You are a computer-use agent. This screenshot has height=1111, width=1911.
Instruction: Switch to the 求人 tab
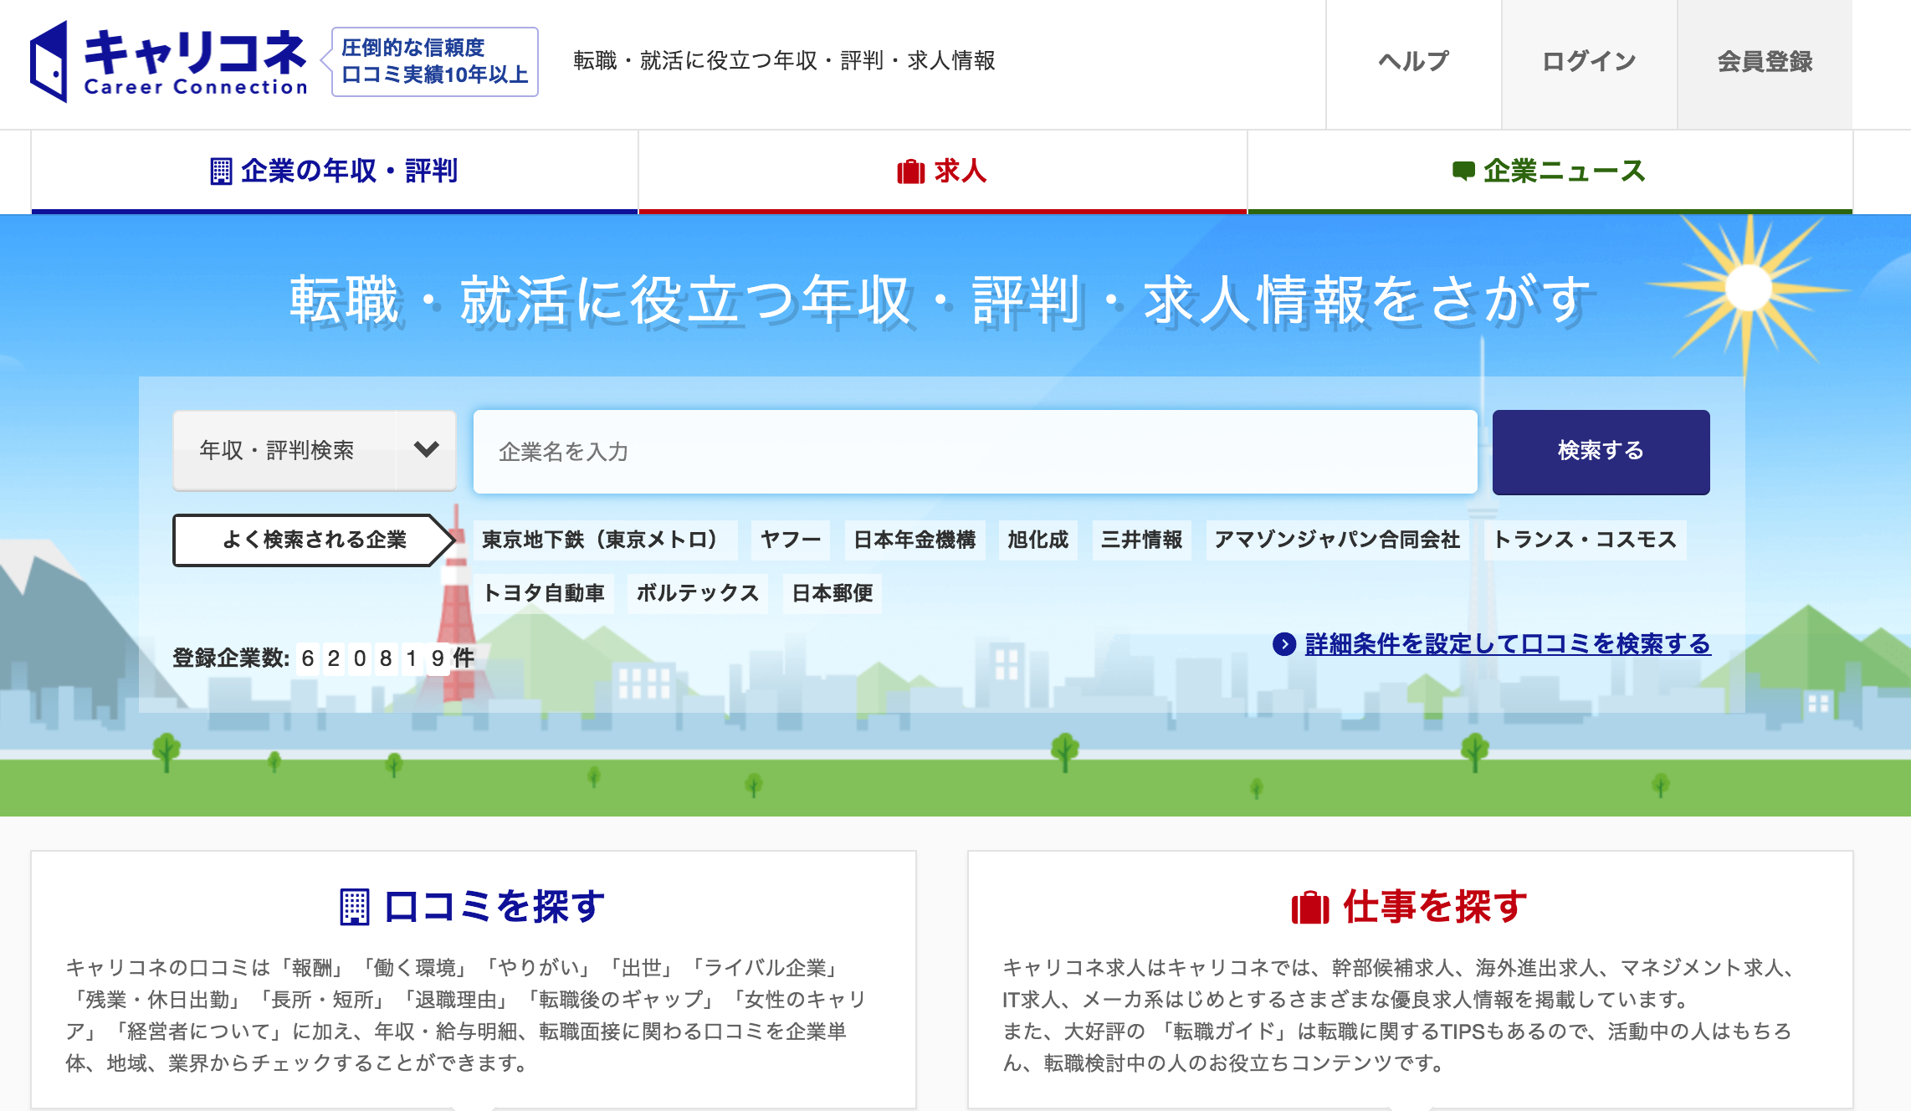tap(943, 172)
